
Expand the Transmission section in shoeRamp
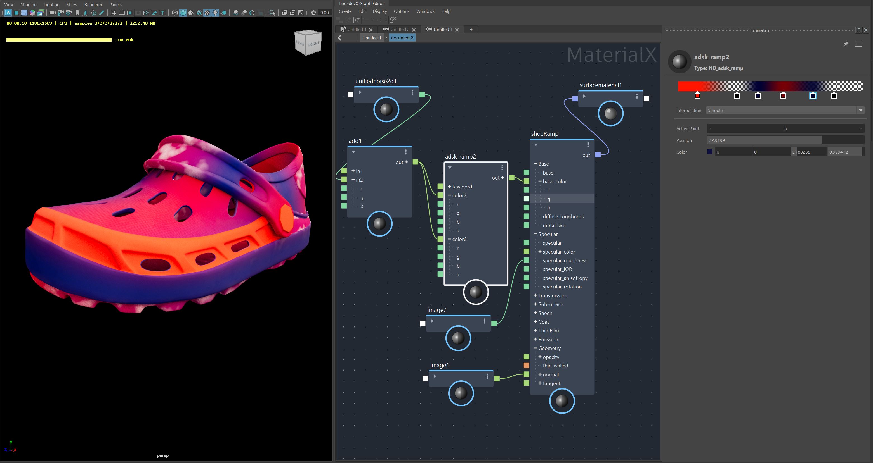535,295
